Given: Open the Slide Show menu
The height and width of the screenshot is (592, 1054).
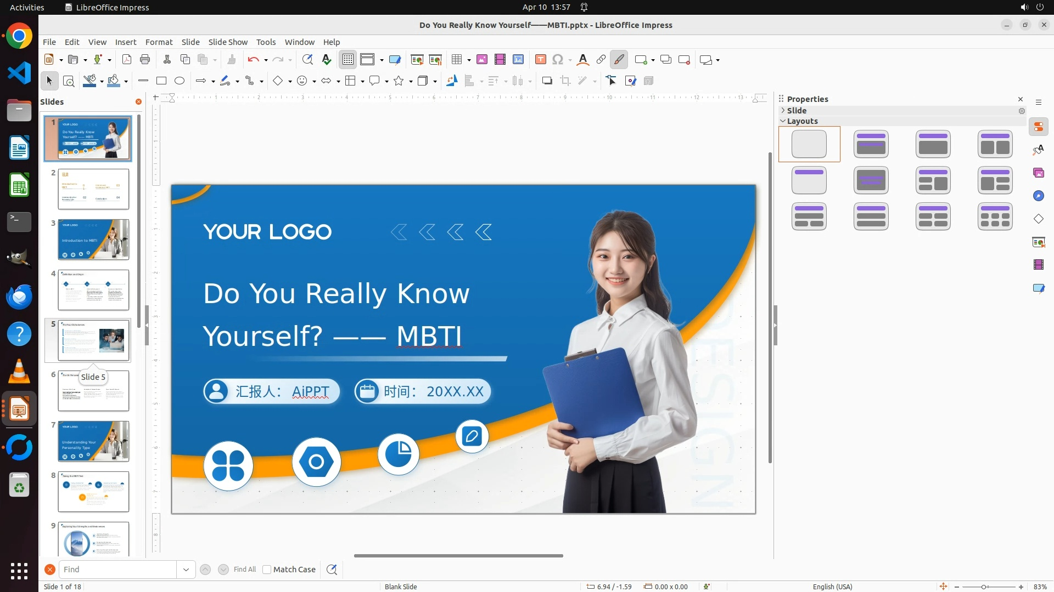Looking at the screenshot, I should coord(228,42).
